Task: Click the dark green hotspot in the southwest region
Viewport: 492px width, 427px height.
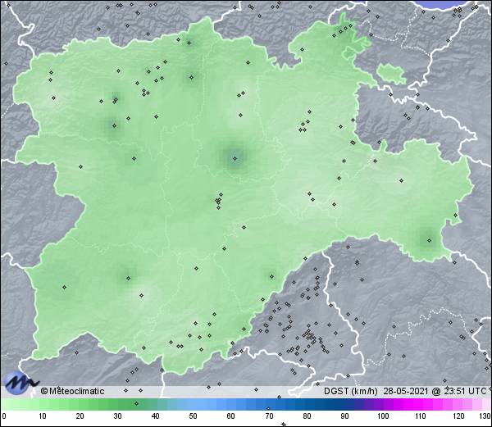Action: [x=127, y=277]
